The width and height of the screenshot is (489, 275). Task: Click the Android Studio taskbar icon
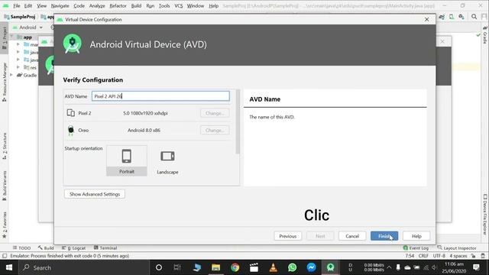point(331,267)
